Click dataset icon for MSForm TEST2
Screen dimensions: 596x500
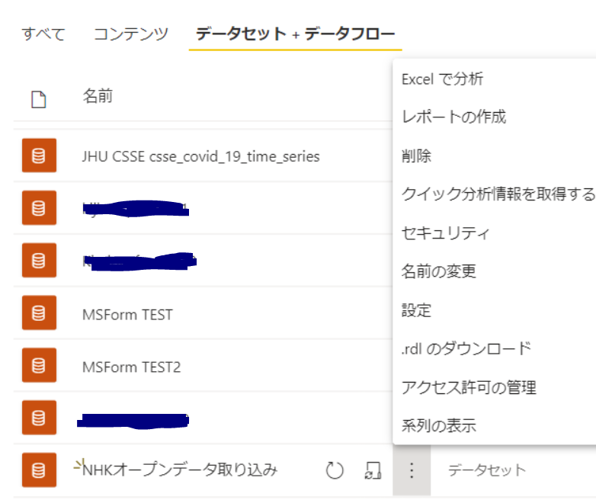[x=39, y=365]
